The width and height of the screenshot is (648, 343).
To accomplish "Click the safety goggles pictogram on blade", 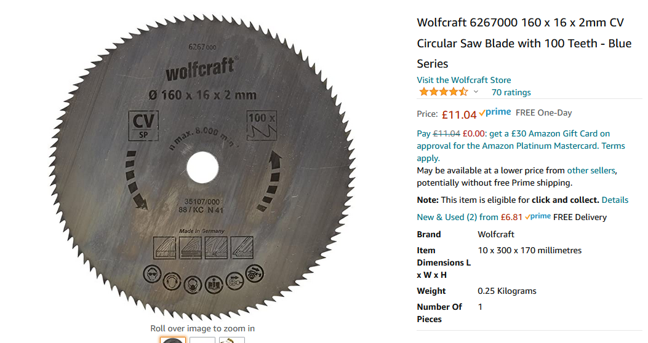I will [152, 274].
